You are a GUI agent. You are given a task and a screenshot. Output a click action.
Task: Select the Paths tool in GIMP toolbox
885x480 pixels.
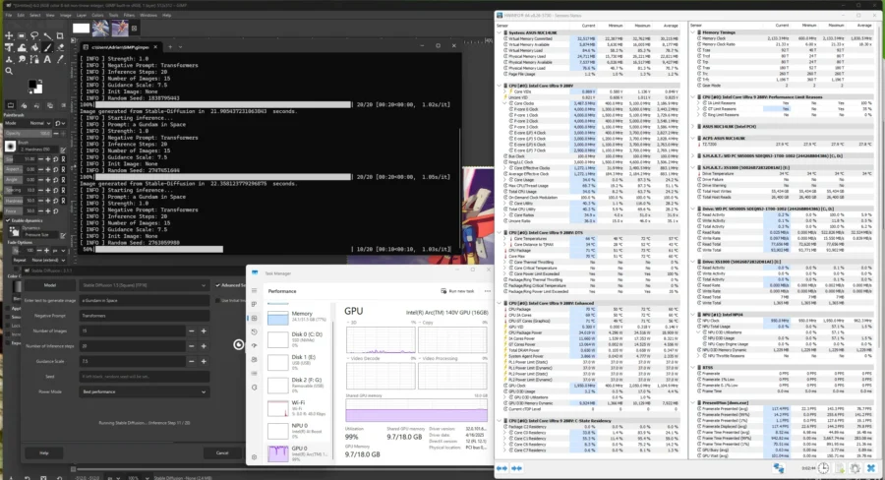point(34,59)
